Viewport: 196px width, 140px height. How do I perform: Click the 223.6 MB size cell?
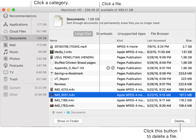tap(185, 73)
